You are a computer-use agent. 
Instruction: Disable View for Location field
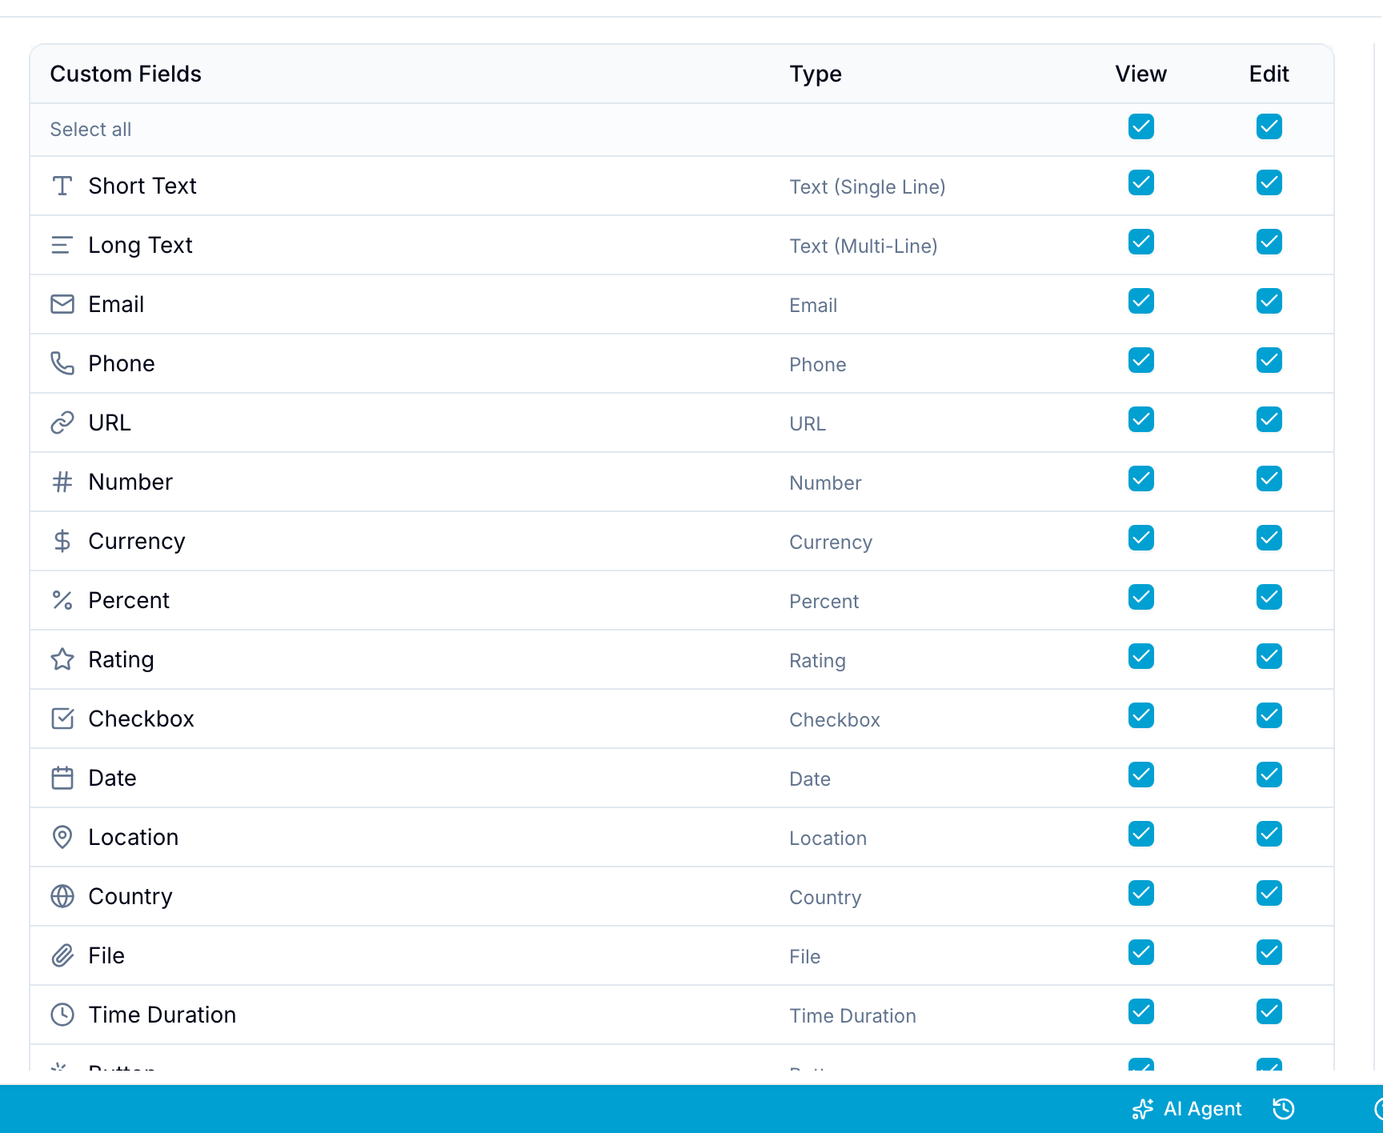coord(1141,834)
